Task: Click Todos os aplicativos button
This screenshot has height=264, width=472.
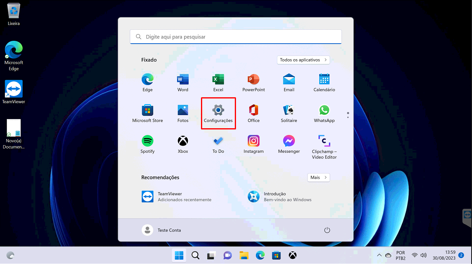Action: click(x=303, y=60)
